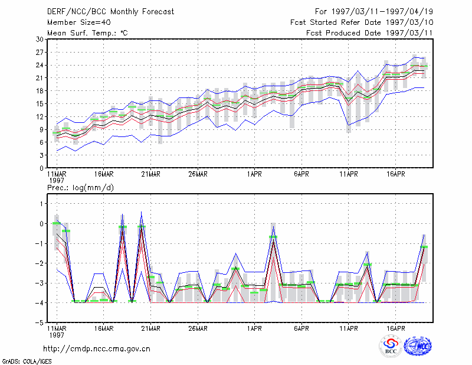472x365 pixels.
Task: Click the Member Size=40 text
Action: (79, 22)
